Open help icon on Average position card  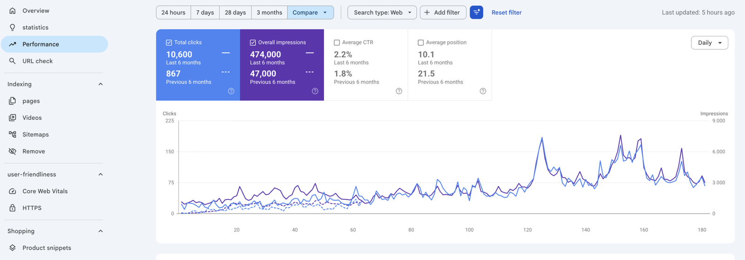pyautogui.click(x=483, y=91)
